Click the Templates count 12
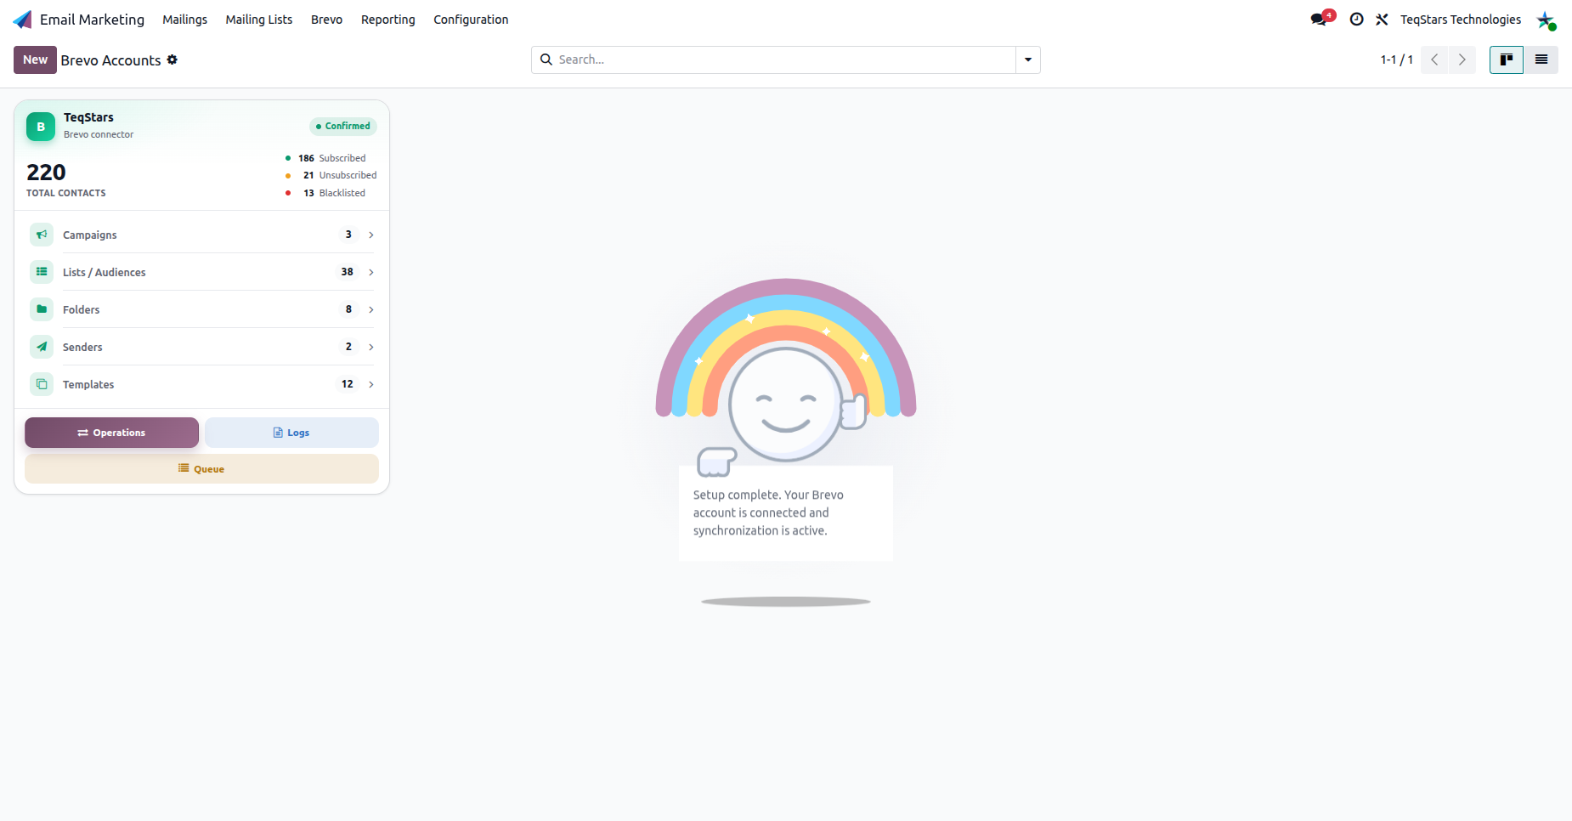Viewport: 1572px width, 821px height. pyautogui.click(x=348, y=384)
